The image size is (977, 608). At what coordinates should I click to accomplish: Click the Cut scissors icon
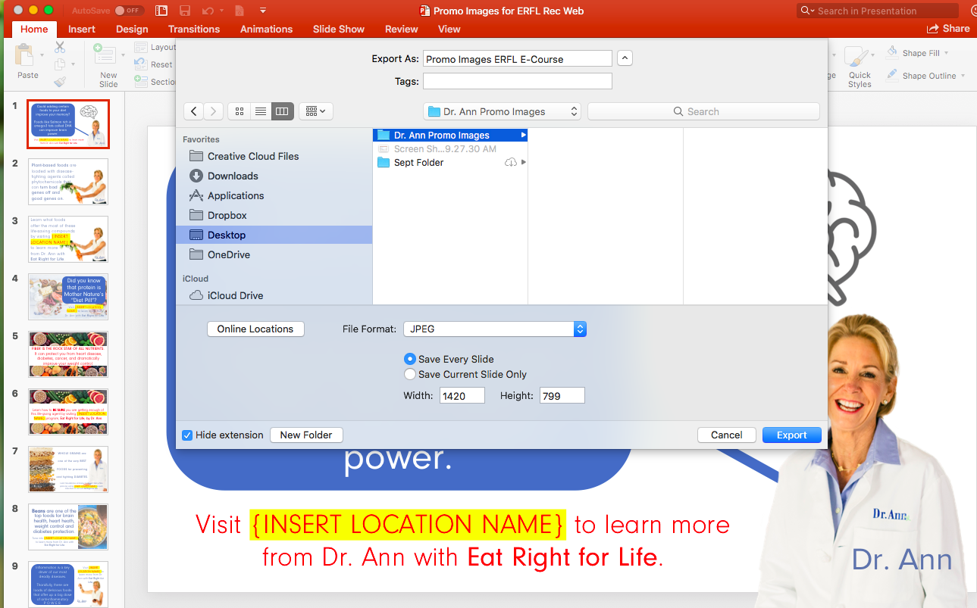(x=60, y=47)
